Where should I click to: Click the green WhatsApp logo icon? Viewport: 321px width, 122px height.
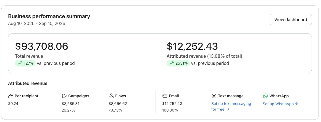265,96
